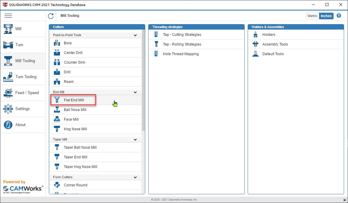
Task: Collapse the End Mill group
Action: (135, 92)
